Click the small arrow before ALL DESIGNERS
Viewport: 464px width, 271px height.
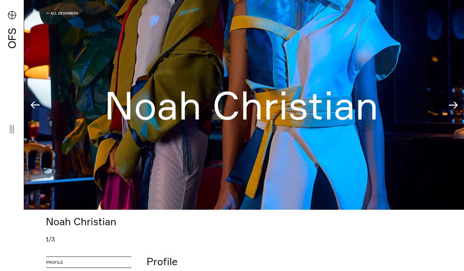pyautogui.click(x=48, y=13)
